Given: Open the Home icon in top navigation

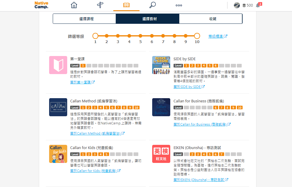Looking at the screenshot, I should pos(74,5).
